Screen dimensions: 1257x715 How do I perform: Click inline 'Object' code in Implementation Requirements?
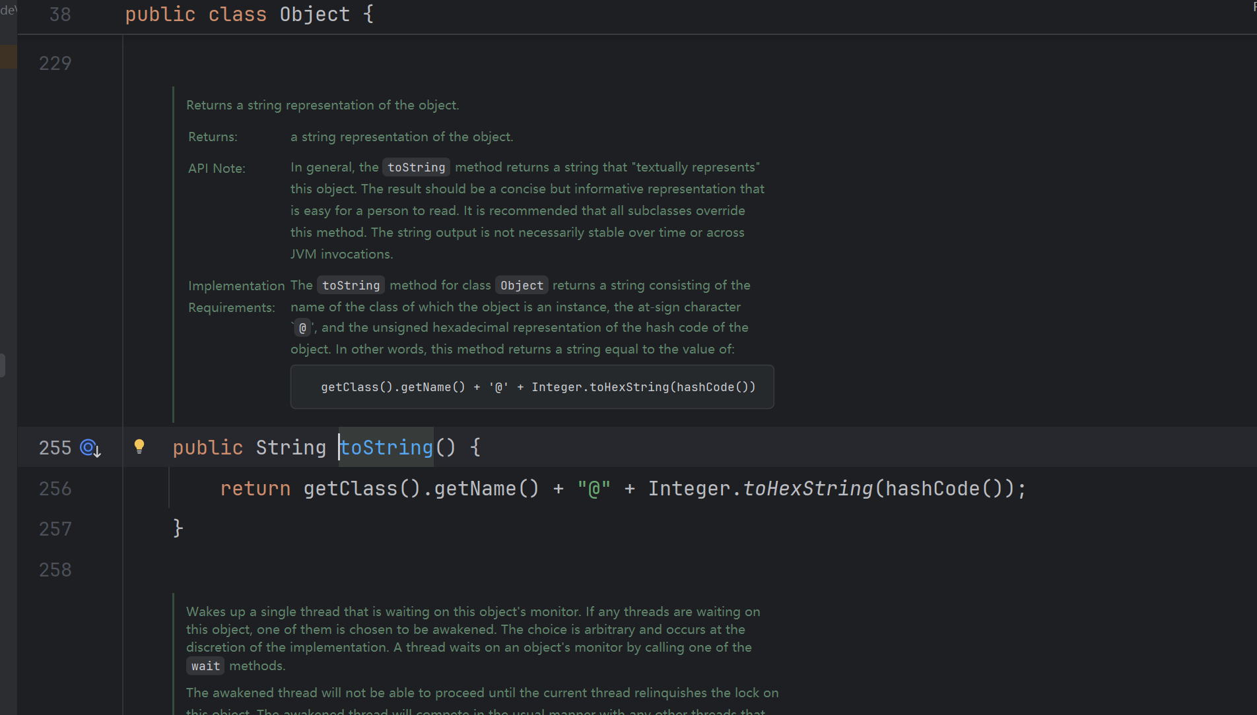522,286
